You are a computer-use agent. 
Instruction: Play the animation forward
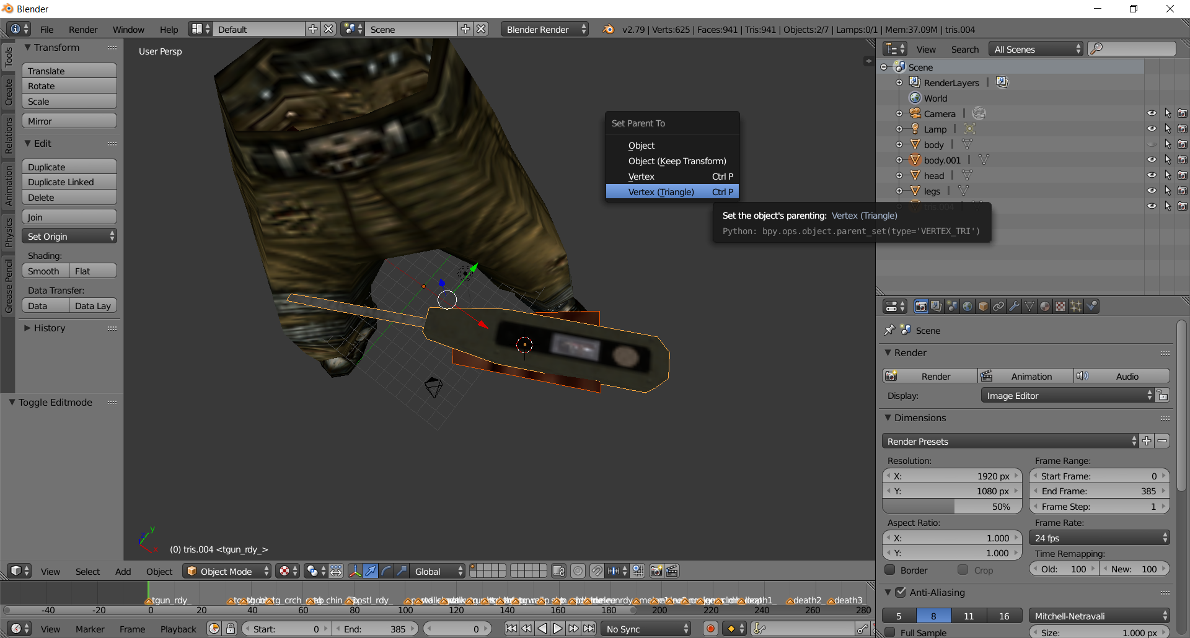(558, 629)
